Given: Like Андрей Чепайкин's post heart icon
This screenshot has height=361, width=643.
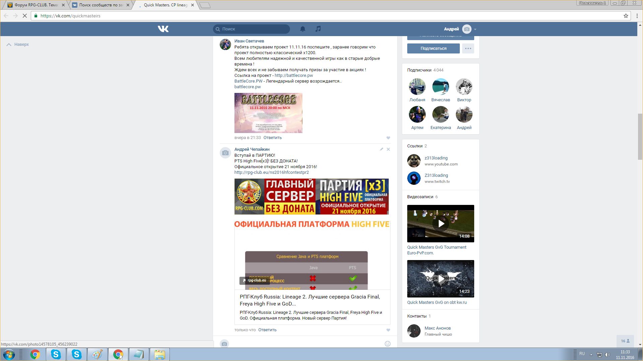Looking at the screenshot, I should click(388, 330).
